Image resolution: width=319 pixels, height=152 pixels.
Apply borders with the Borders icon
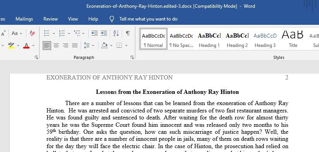click(x=119, y=45)
